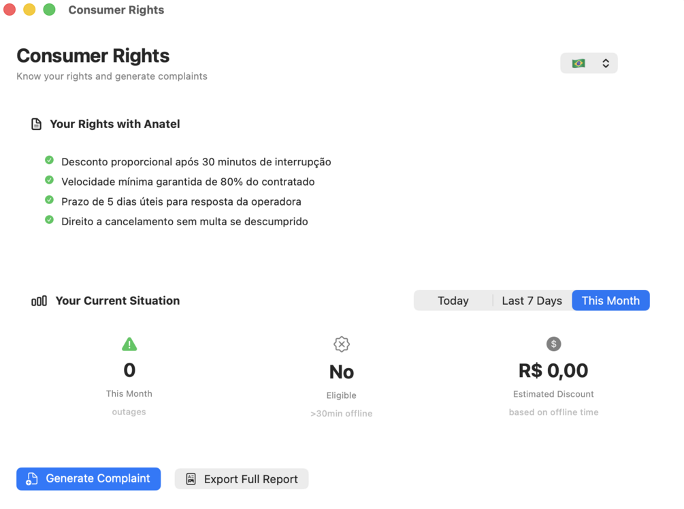Click the green warning triangle outage icon

(x=129, y=344)
